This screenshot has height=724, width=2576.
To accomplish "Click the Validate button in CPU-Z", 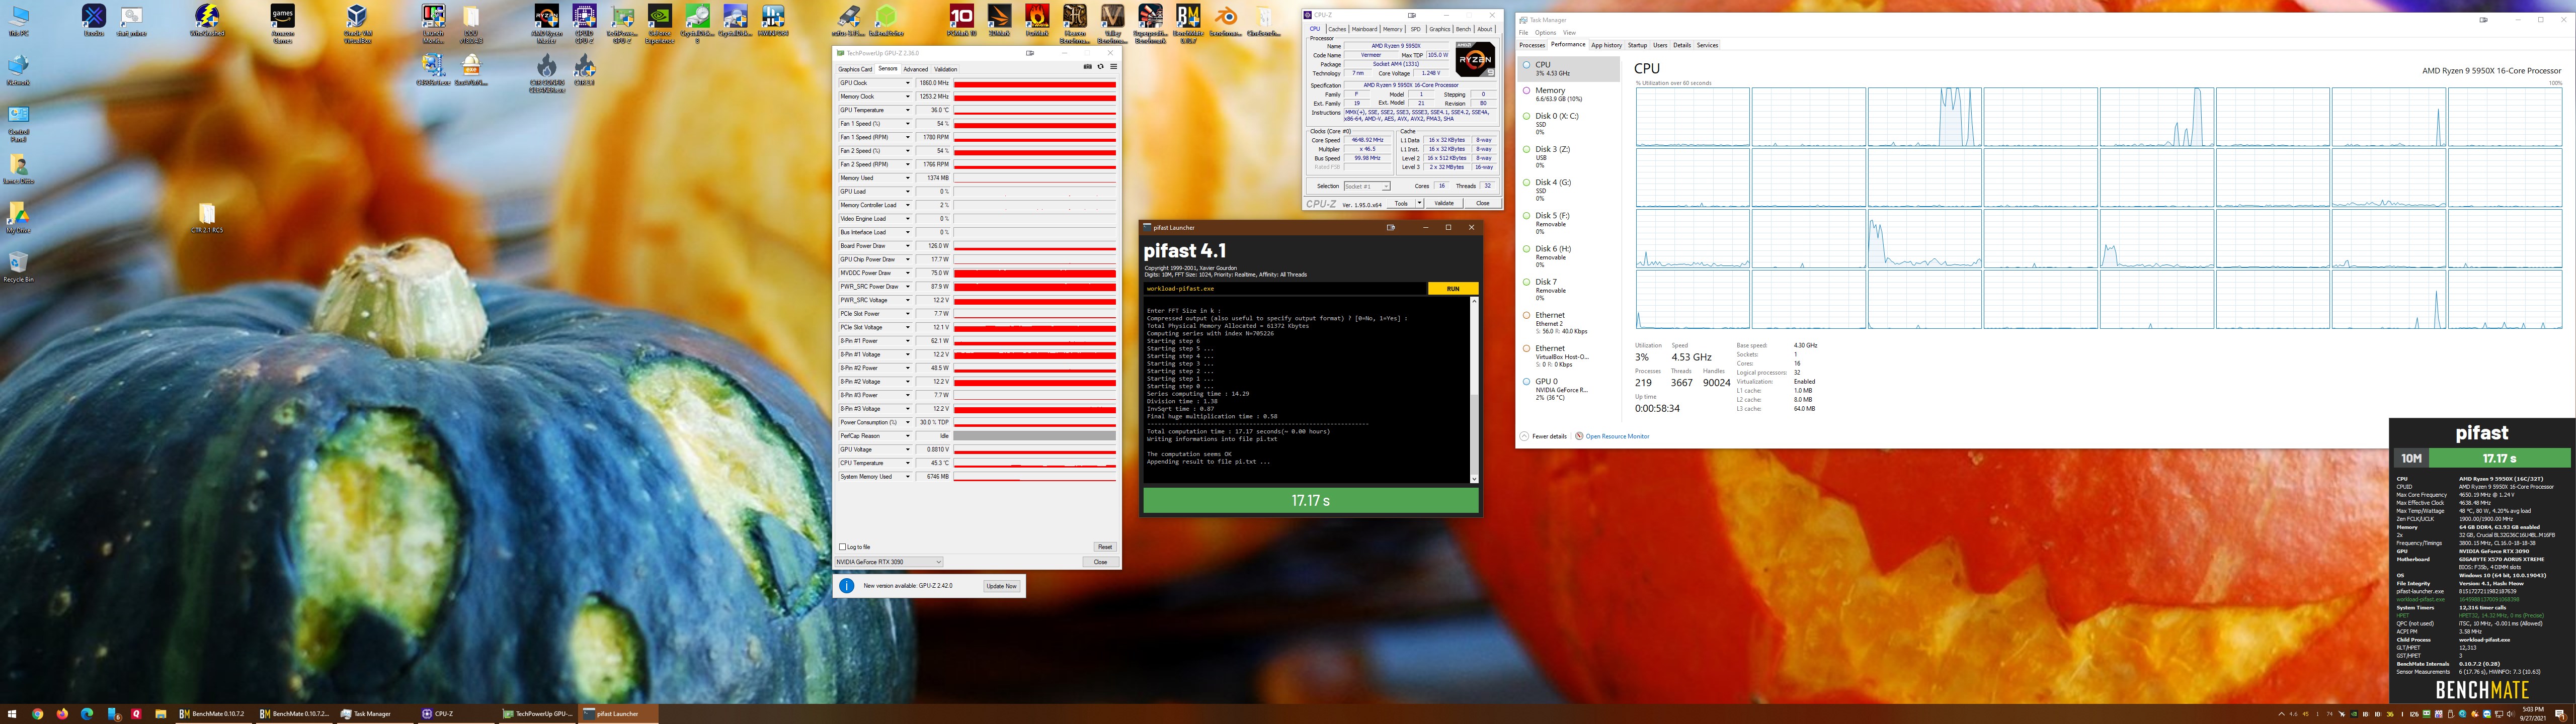I will click(x=1444, y=203).
